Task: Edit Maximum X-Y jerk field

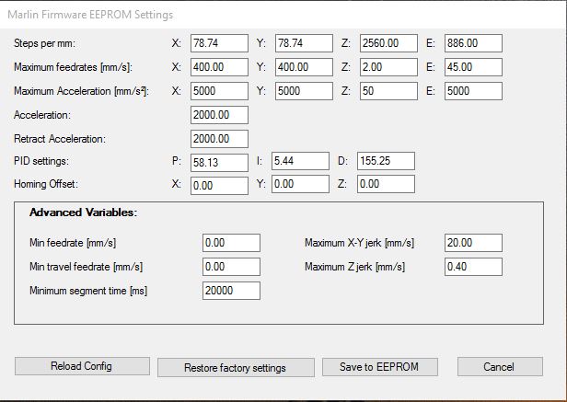Action: coord(473,243)
